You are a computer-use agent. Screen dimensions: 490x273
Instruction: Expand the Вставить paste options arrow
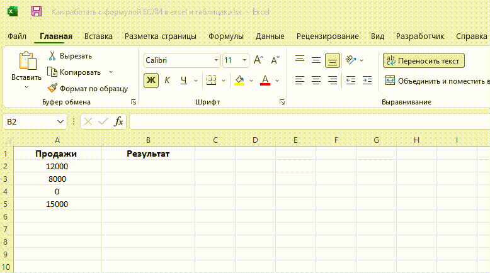[26, 87]
